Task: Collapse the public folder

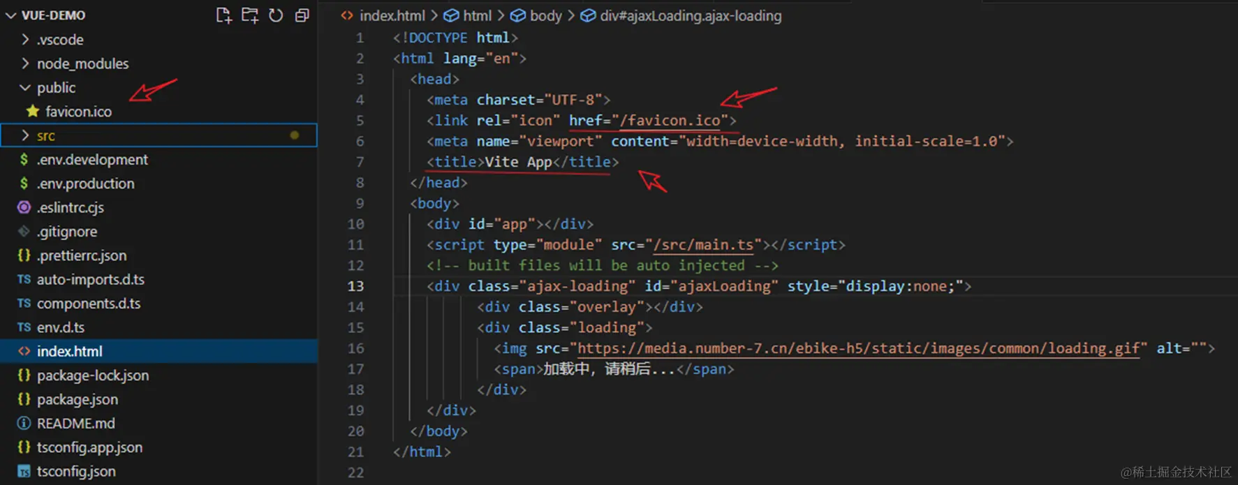Action: 26,87
